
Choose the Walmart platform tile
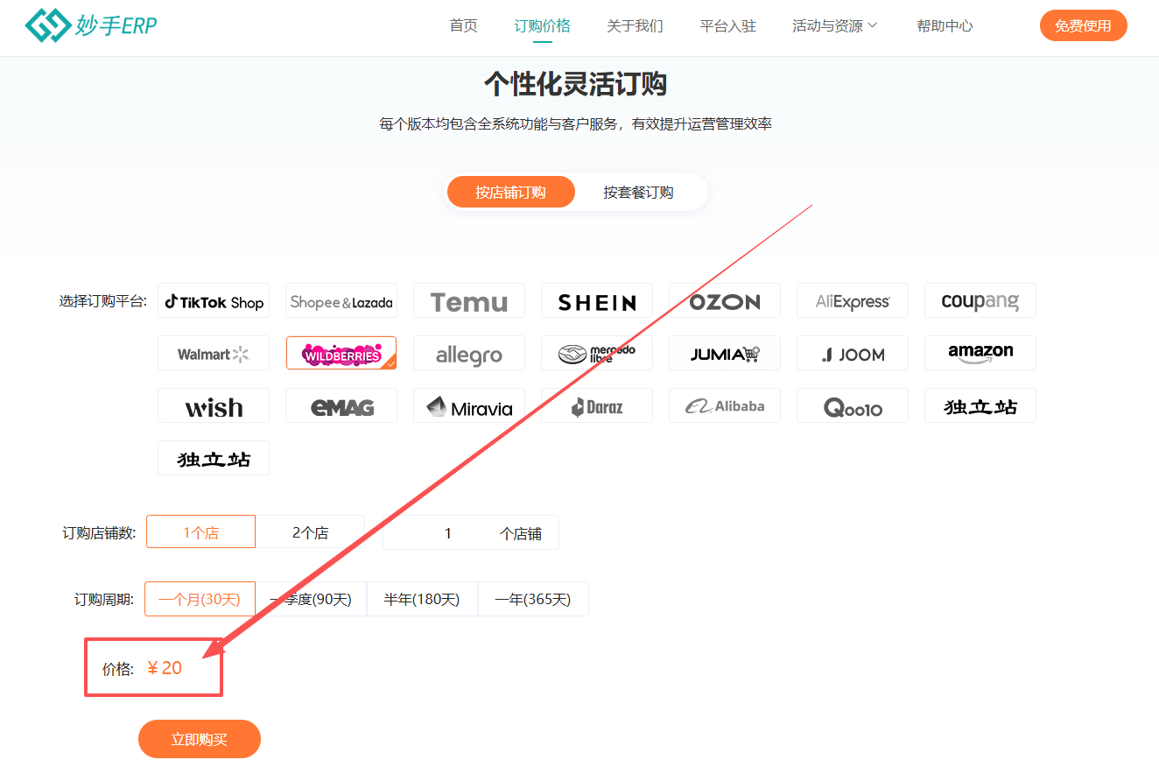pyautogui.click(x=214, y=354)
